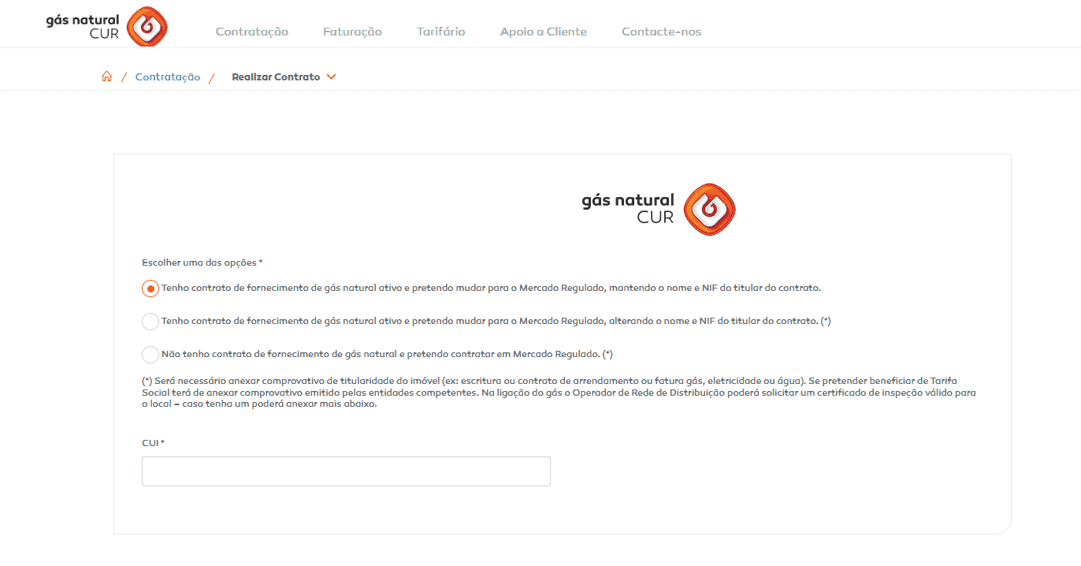This screenshot has height=566, width=1081.
Task: Expand the Realizar Contrato breadcrumb chevron
Action: 331,77
